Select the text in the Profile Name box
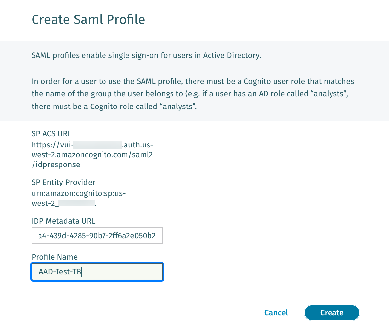The width and height of the screenshot is (389, 331). pyautogui.click(x=60, y=271)
